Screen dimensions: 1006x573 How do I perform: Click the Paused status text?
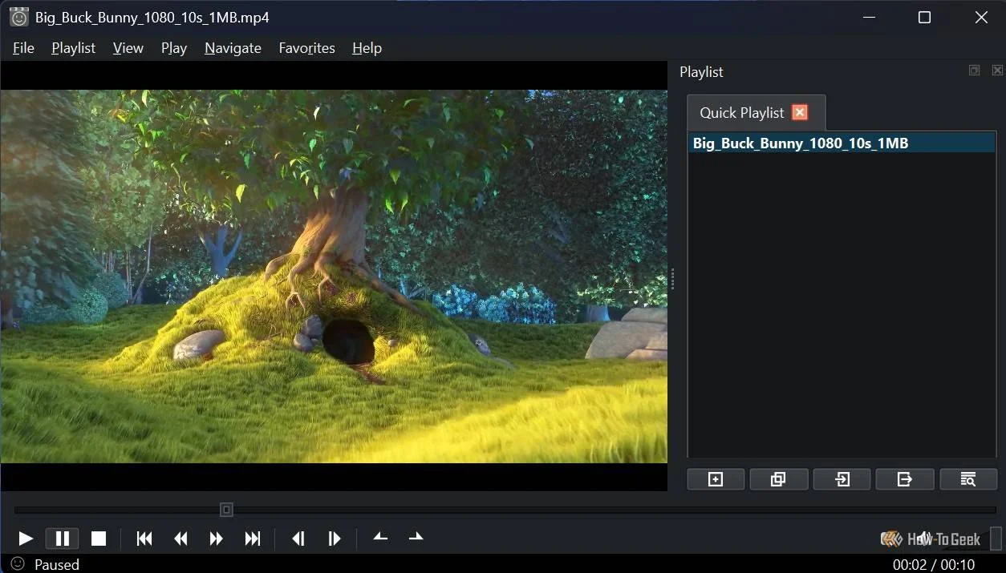click(57, 564)
